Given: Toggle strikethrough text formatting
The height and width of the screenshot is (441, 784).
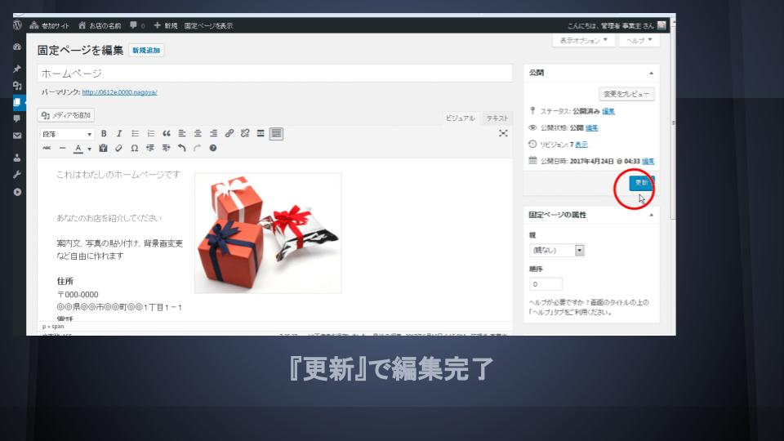Looking at the screenshot, I should pos(47,149).
